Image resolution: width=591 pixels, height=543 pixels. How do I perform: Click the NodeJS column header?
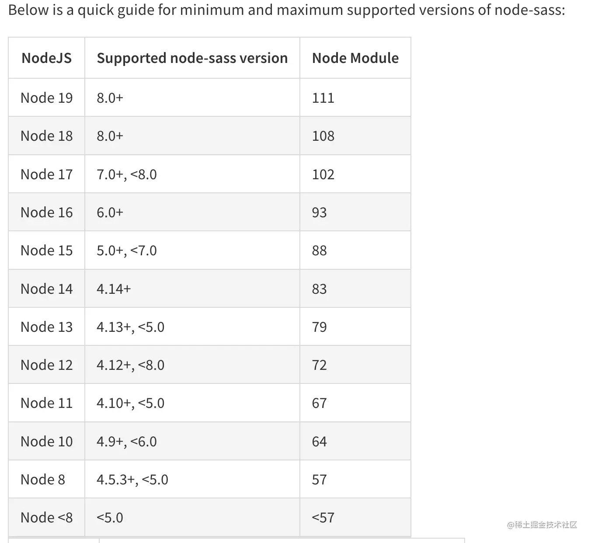point(46,58)
